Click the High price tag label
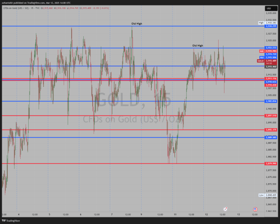Screen dimensions: 280x224 261,23
